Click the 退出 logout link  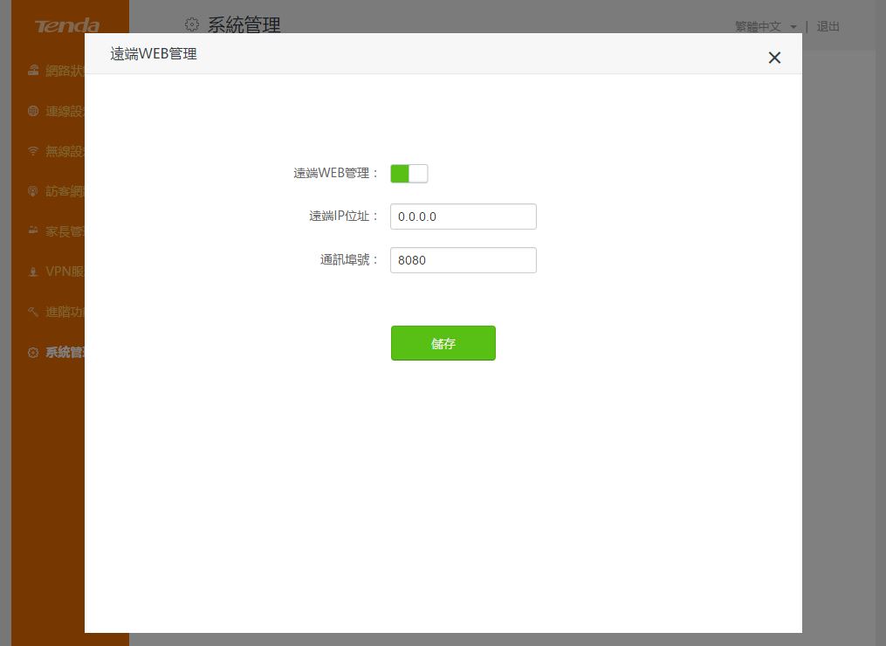(828, 26)
